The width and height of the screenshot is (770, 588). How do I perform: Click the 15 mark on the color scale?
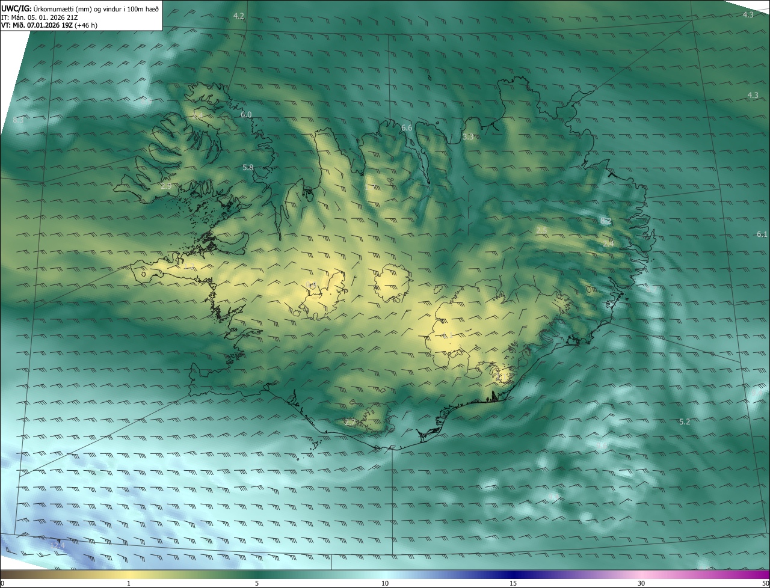(x=513, y=583)
